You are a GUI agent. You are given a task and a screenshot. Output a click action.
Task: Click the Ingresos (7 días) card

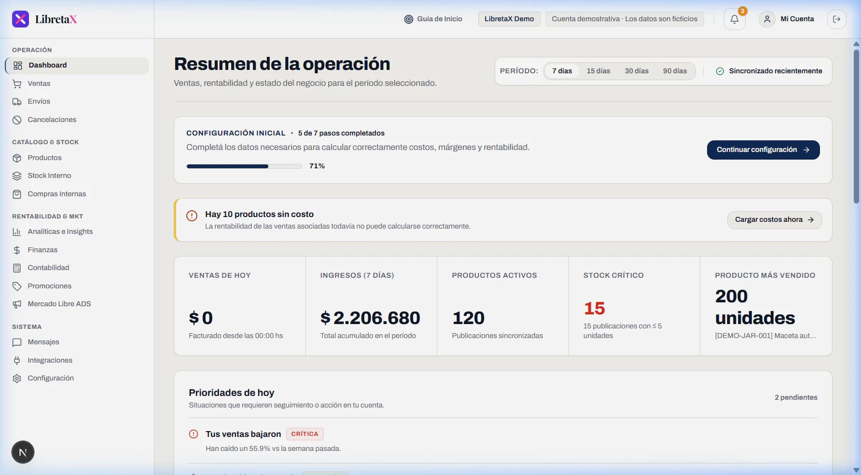(371, 306)
